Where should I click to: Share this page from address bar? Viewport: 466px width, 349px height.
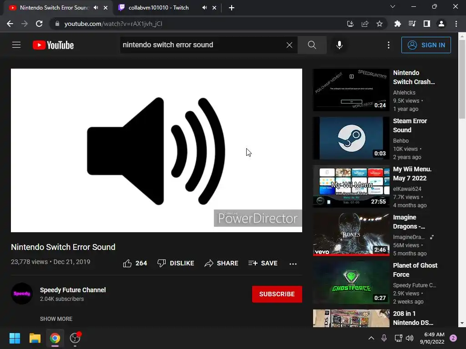click(365, 24)
